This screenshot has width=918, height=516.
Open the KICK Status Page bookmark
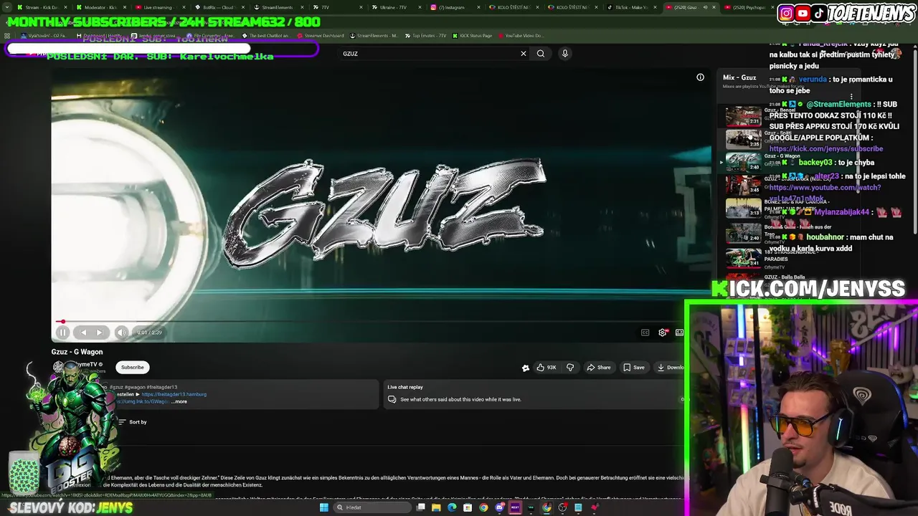tap(472, 35)
